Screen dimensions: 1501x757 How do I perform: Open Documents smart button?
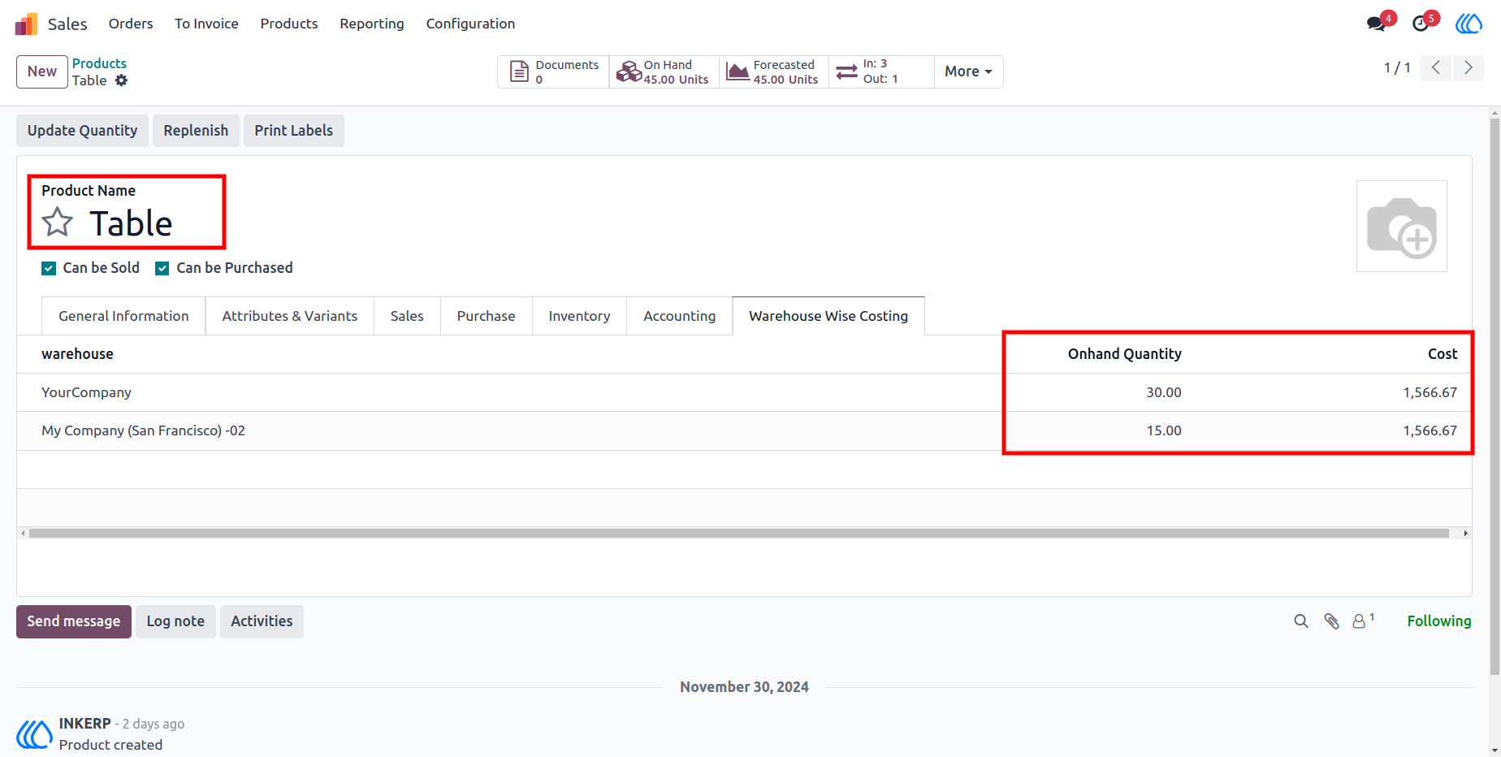click(553, 71)
